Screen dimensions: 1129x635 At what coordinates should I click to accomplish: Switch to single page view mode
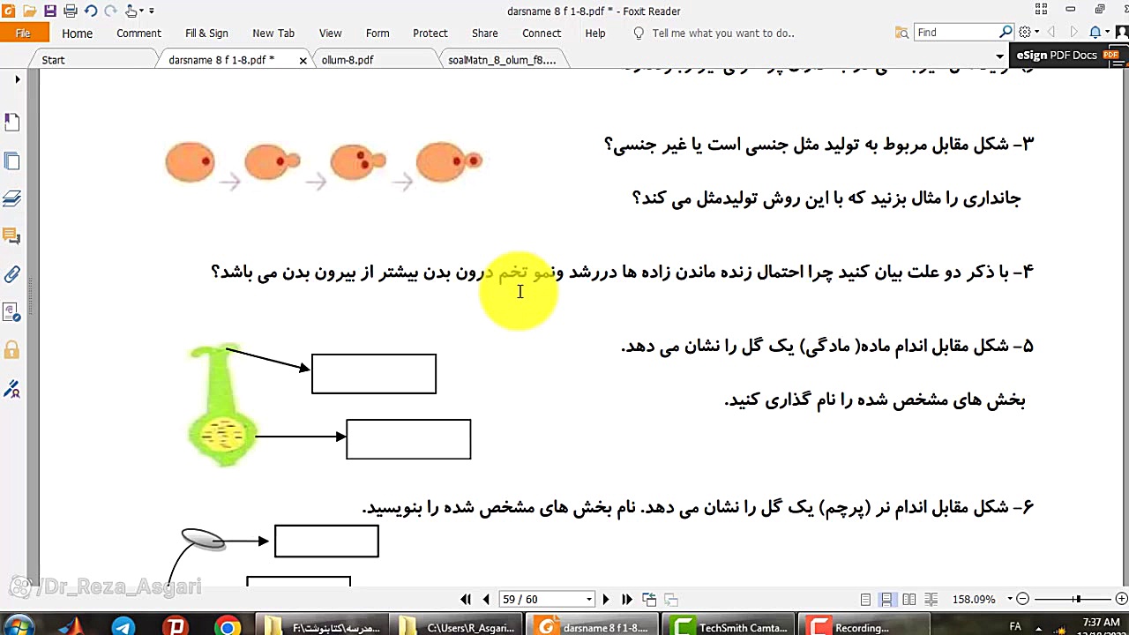coord(865,600)
